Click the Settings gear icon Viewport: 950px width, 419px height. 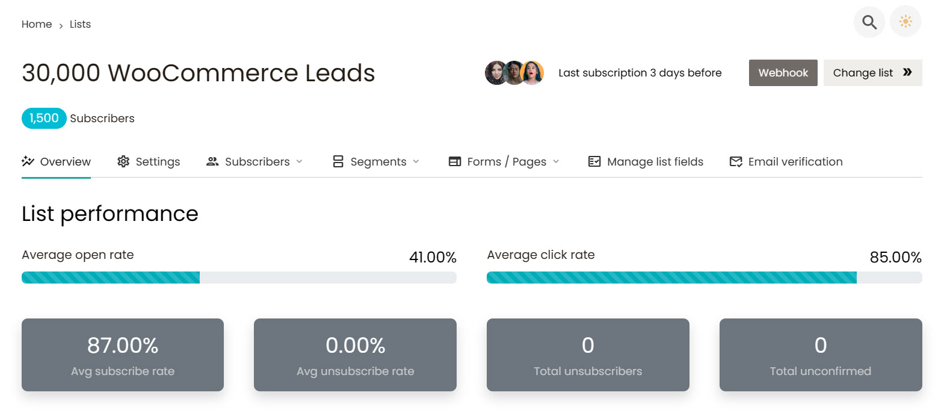pyautogui.click(x=123, y=161)
